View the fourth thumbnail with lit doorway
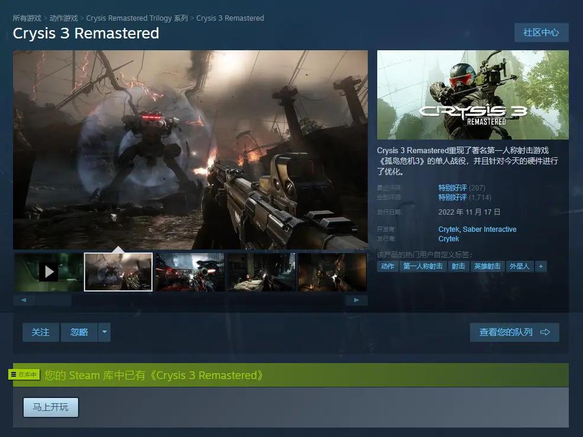This screenshot has height=437, width=583. (261, 272)
